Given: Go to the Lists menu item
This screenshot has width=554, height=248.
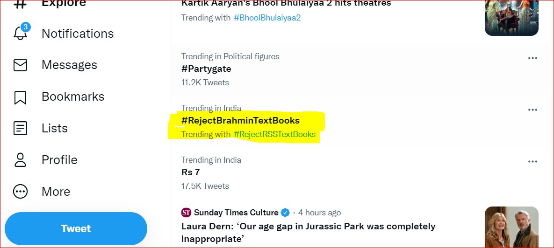Looking at the screenshot, I should tap(55, 128).
